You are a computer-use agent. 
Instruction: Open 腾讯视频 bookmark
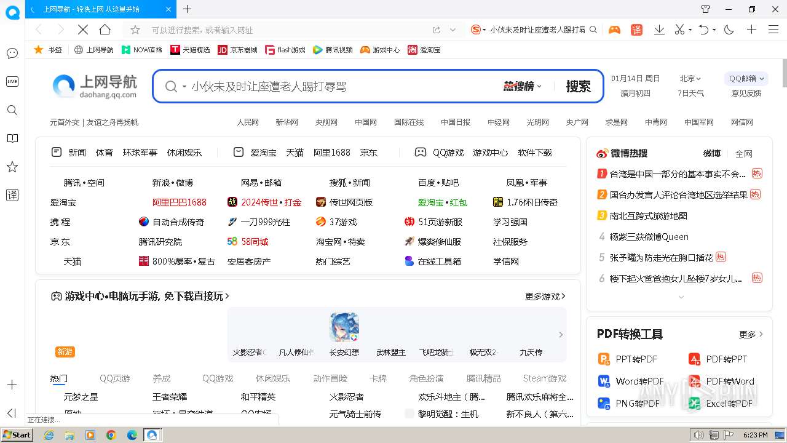point(333,50)
